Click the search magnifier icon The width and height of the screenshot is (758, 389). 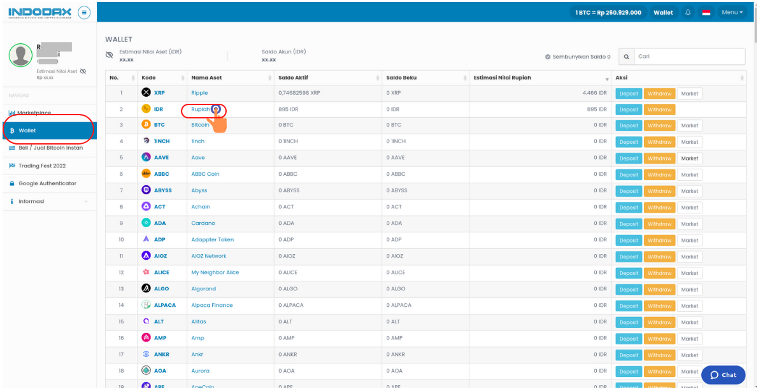(626, 57)
